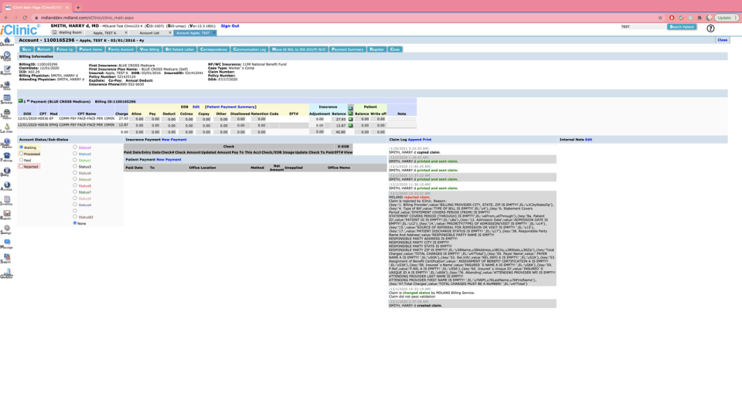
Task: Click View Billing button
Action: 149,49
